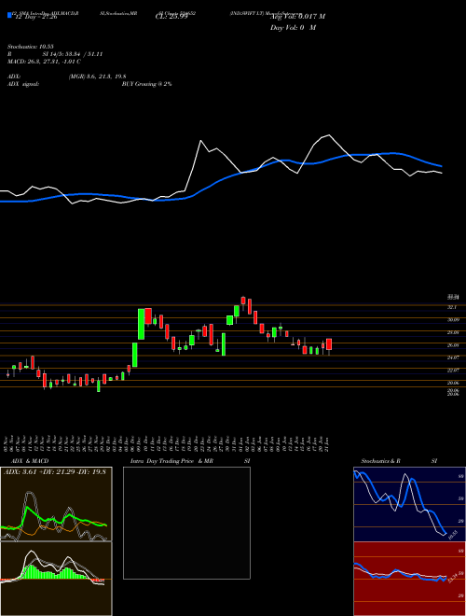Click the Day Vol: 0 M reading

[293, 27]
